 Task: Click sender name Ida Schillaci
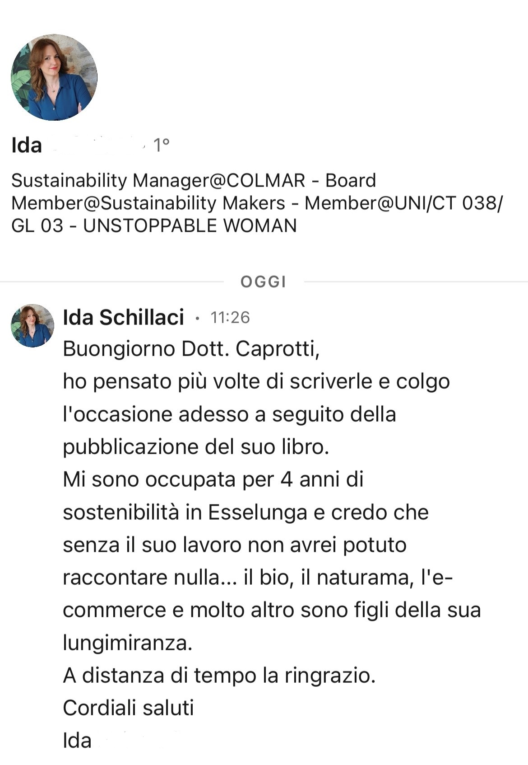(123, 317)
